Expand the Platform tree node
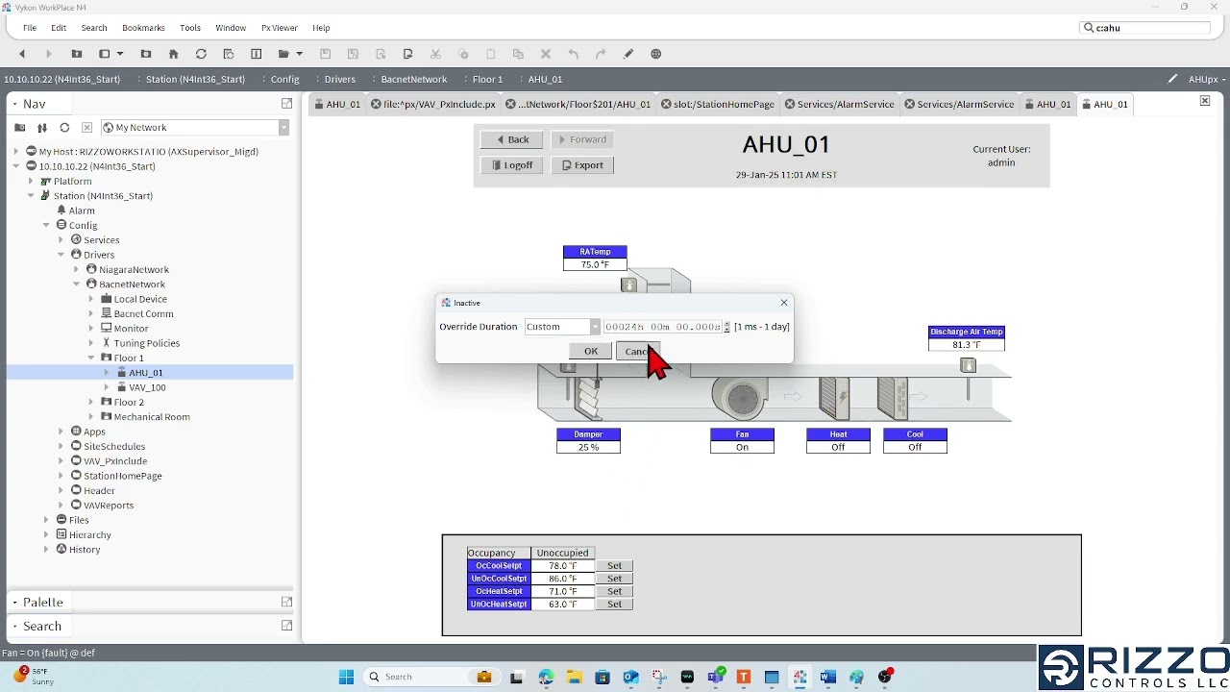This screenshot has height=692, width=1230. coord(31,181)
